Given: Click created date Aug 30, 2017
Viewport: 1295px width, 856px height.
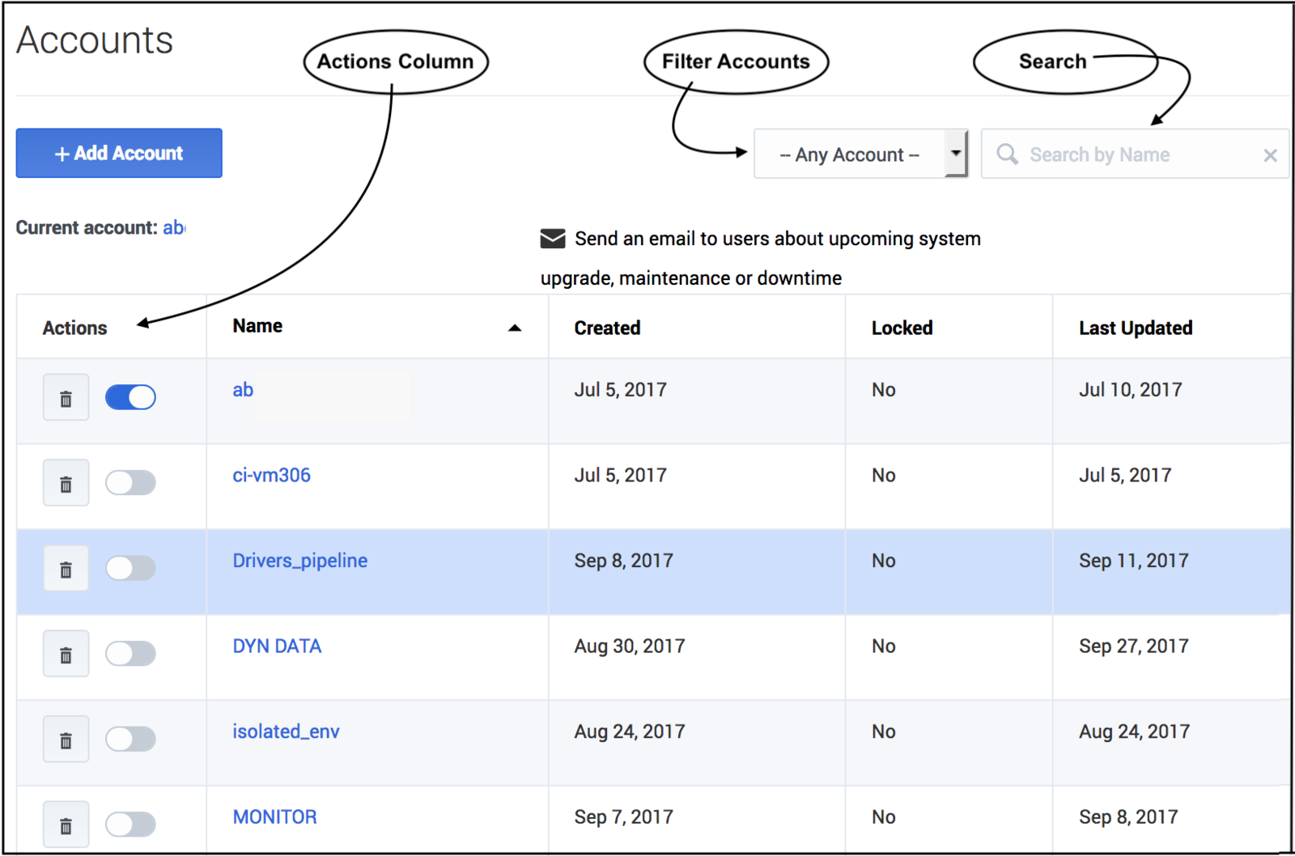Looking at the screenshot, I should [630, 646].
